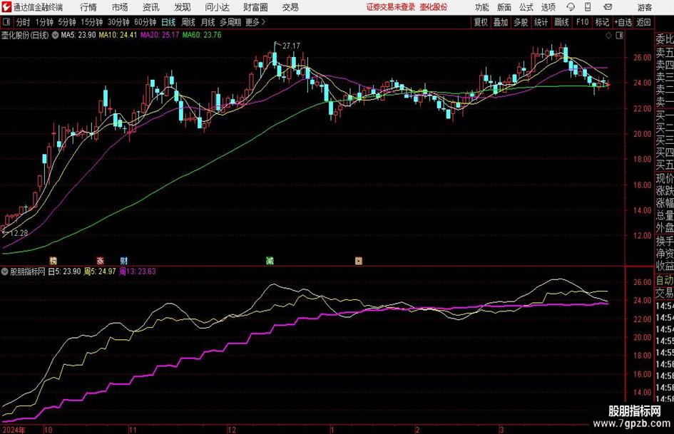The image size is (674, 434).
Task: Open the 选项 menu
Action: coord(548,7)
